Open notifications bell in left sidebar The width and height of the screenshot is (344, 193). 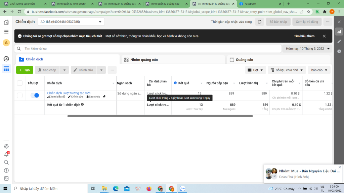coord(6,154)
